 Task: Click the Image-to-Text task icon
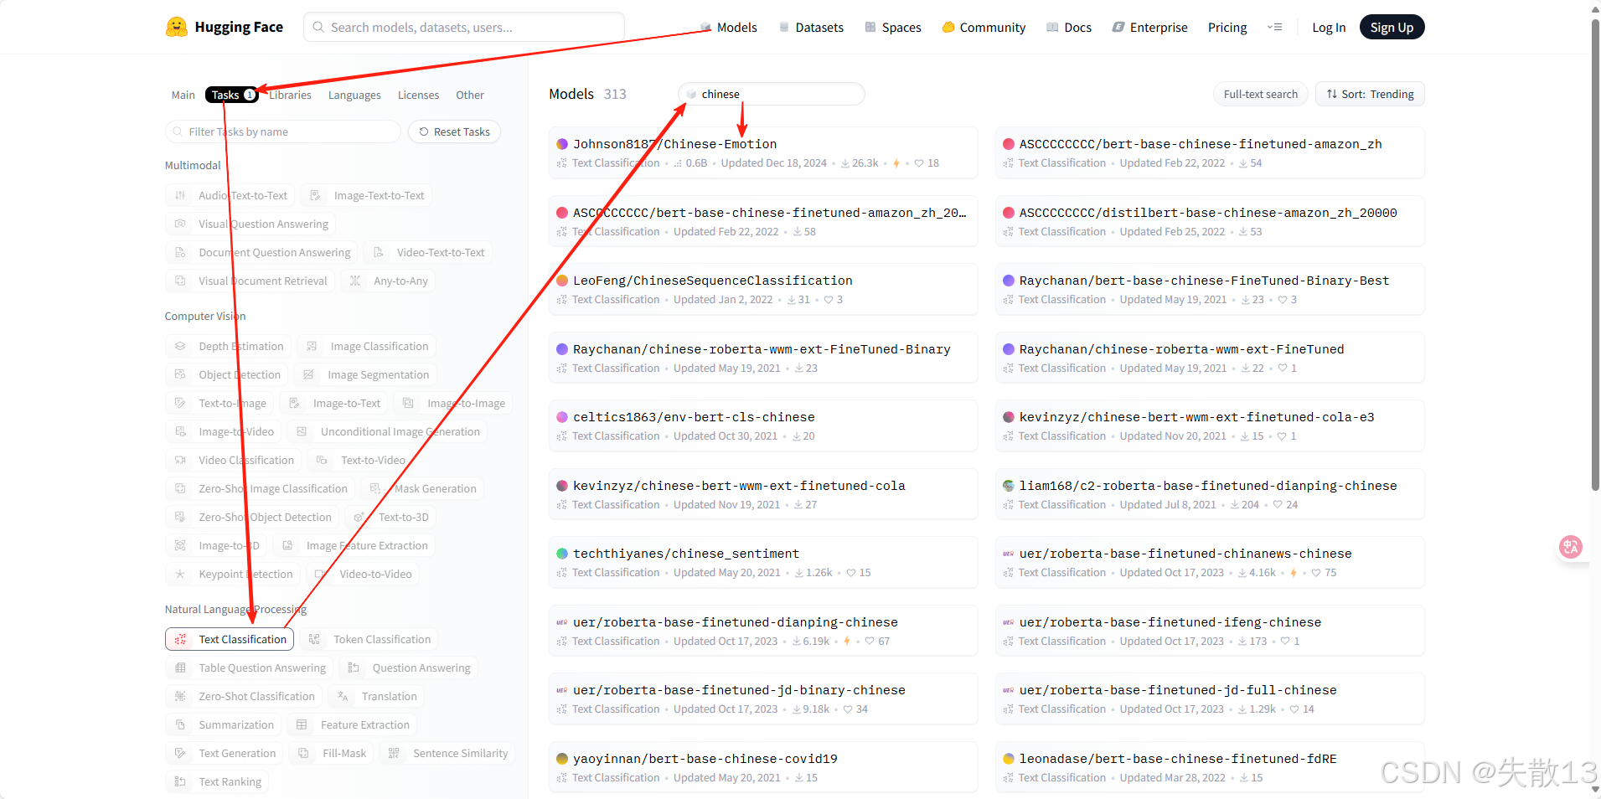point(294,403)
